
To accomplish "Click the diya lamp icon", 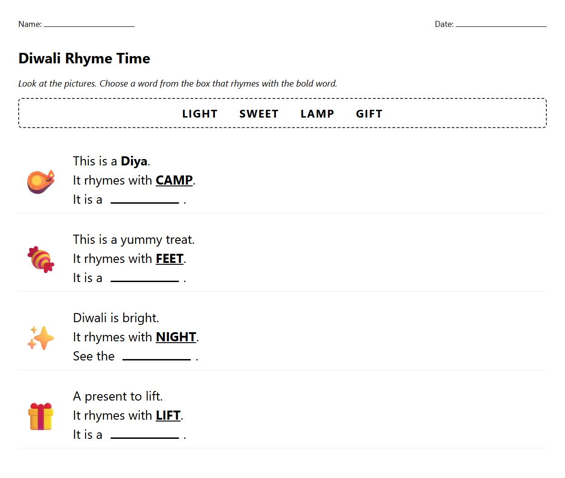I will [40, 181].
